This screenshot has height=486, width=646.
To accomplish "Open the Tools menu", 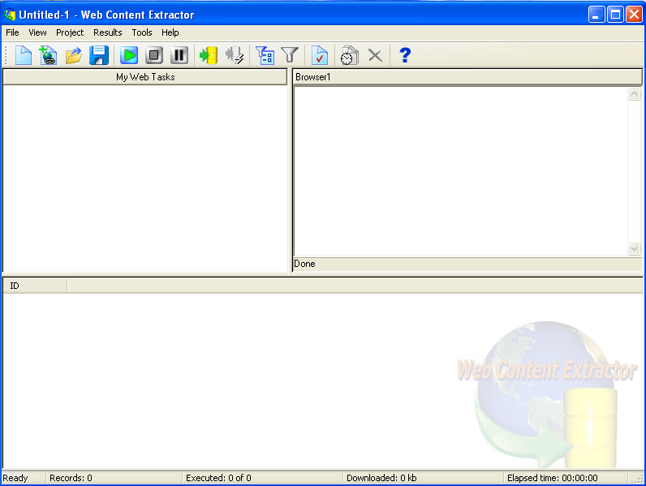I will (x=142, y=32).
